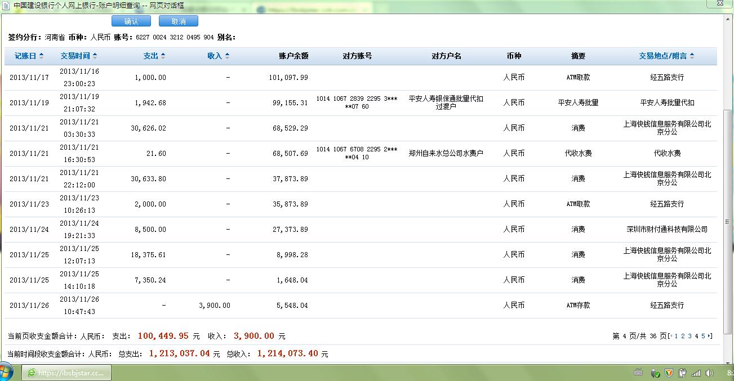Click network signal bars tray icon

coord(696,373)
